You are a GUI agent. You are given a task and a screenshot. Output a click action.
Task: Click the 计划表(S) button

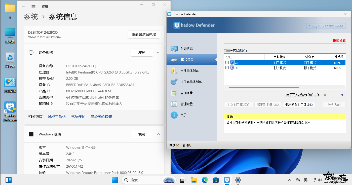point(334,105)
